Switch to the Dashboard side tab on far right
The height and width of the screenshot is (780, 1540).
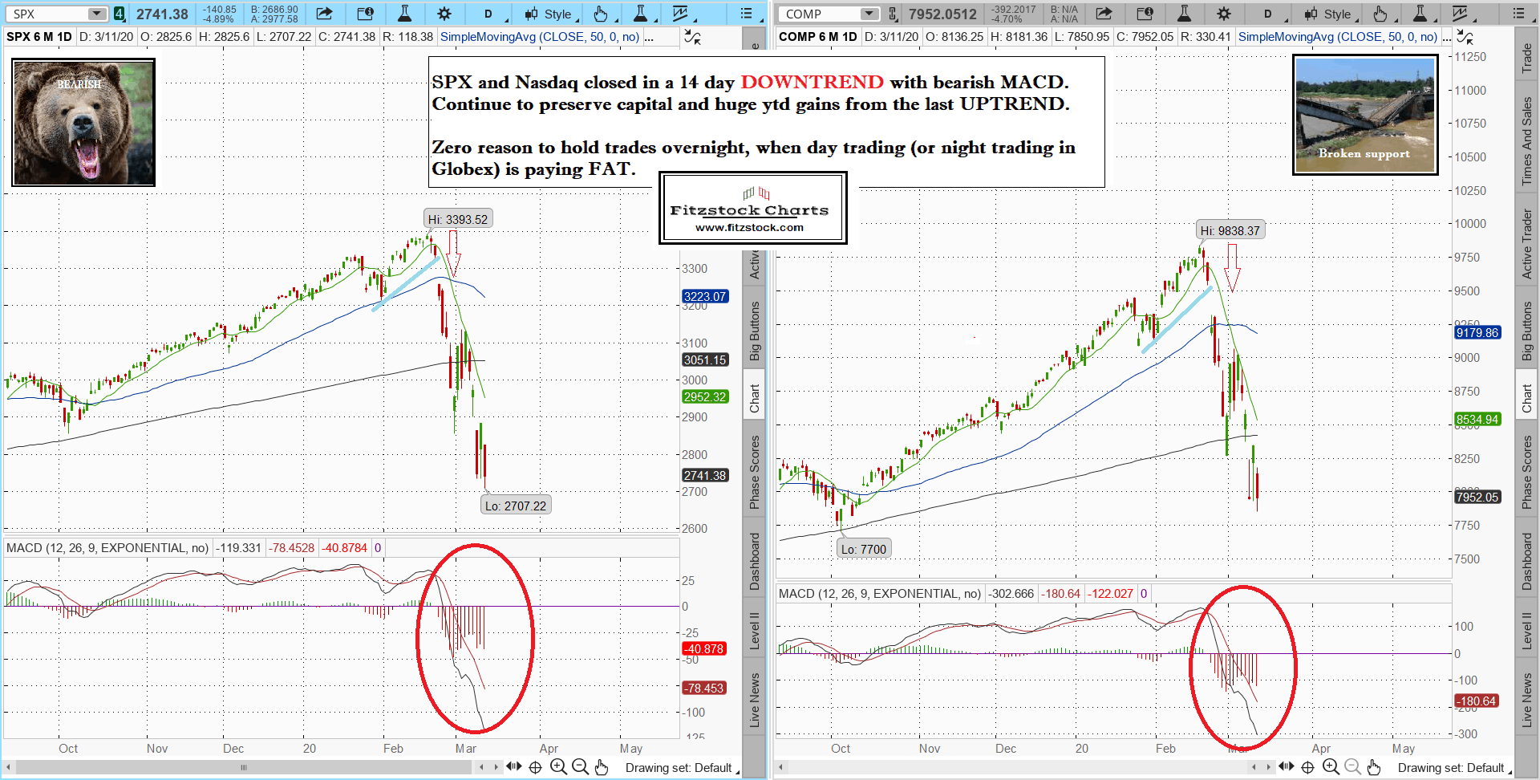1526,561
